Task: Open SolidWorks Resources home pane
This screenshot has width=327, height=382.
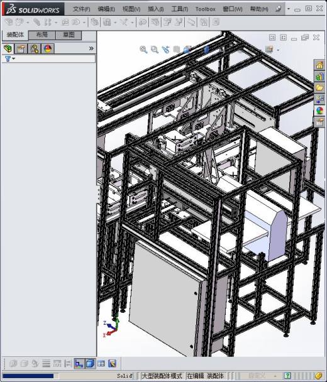Action: [x=319, y=65]
